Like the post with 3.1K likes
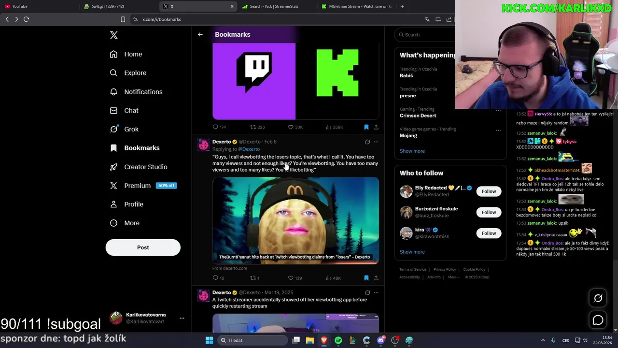This screenshot has width=618, height=348. coord(295,127)
